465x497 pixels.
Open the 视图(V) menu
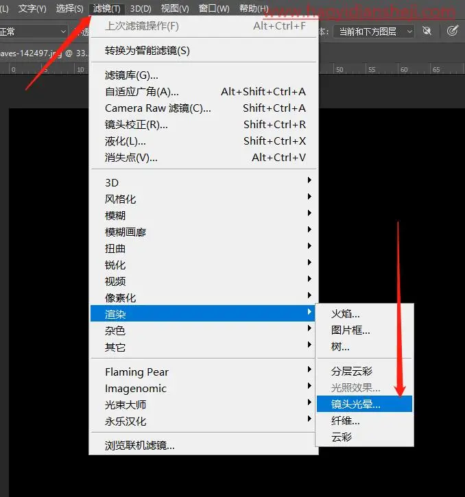(x=175, y=8)
